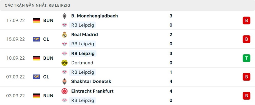The height and width of the screenshot is (105, 255).
Task: Click the 'Các trận gần nhất: RB Leipzig' header
Action: pyautogui.click(x=37, y=5)
